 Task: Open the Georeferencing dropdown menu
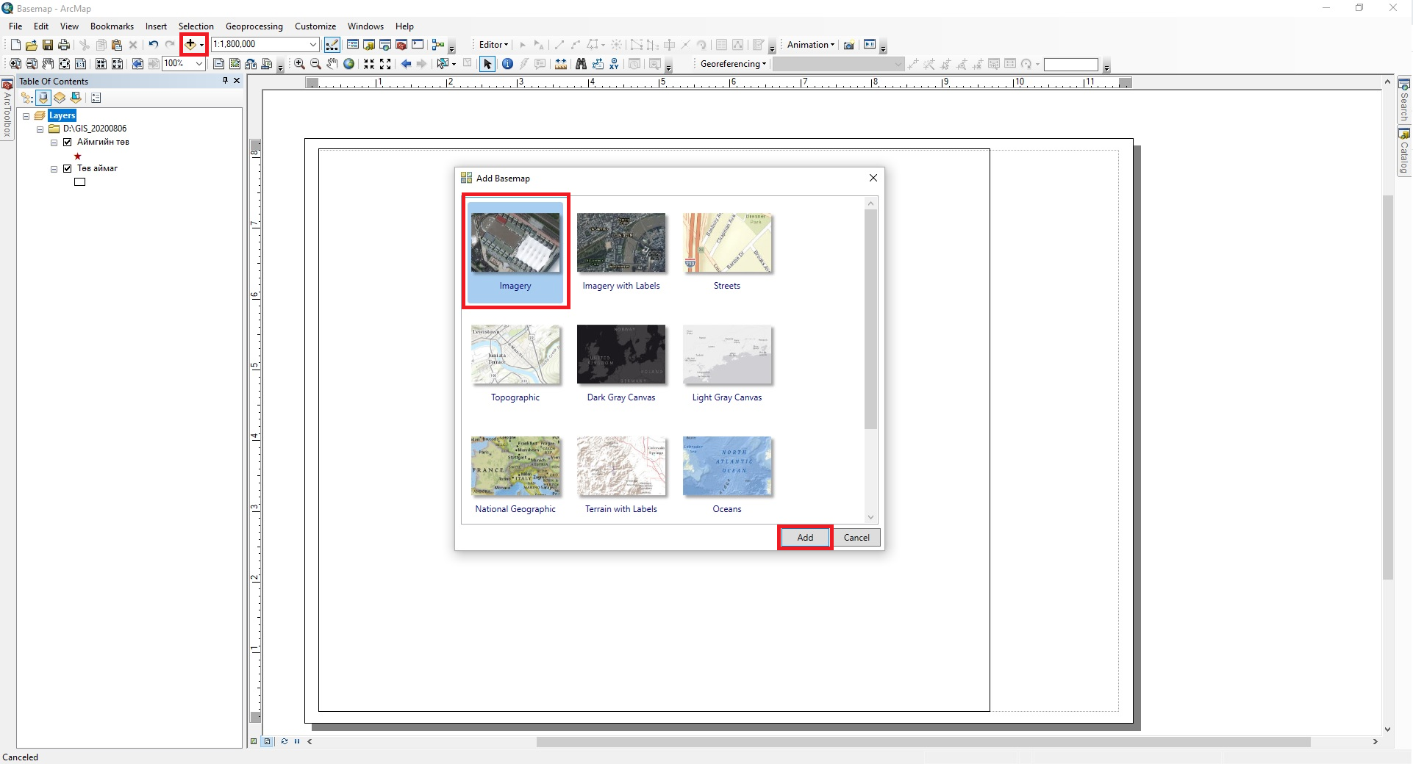point(733,64)
